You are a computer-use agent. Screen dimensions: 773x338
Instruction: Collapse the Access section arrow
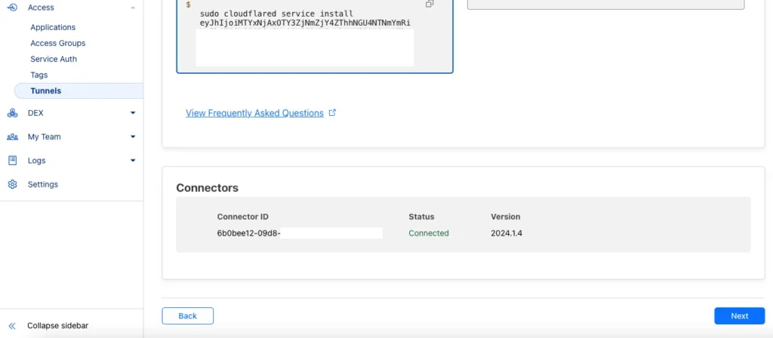click(x=133, y=8)
